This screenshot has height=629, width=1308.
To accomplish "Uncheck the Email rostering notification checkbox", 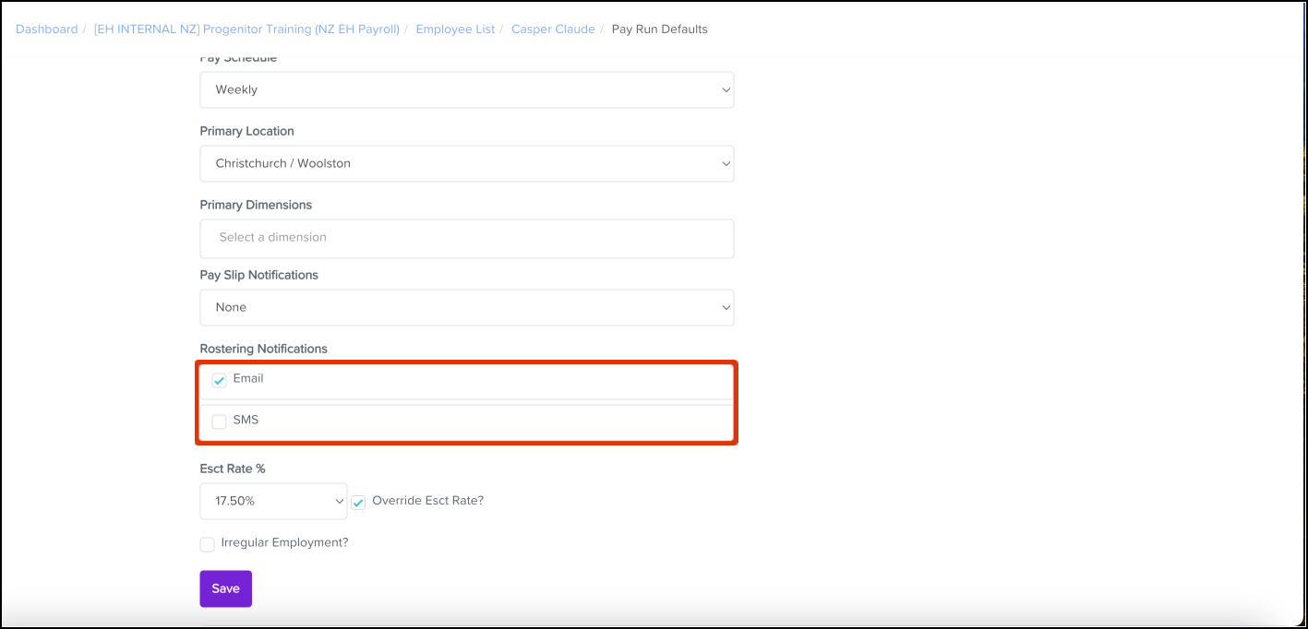I will click(220, 380).
